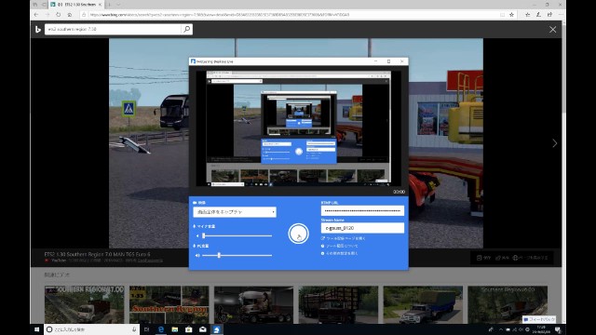Screen dimensions: 596x335
Task: Edit the Stream Name field
Action: (362, 228)
